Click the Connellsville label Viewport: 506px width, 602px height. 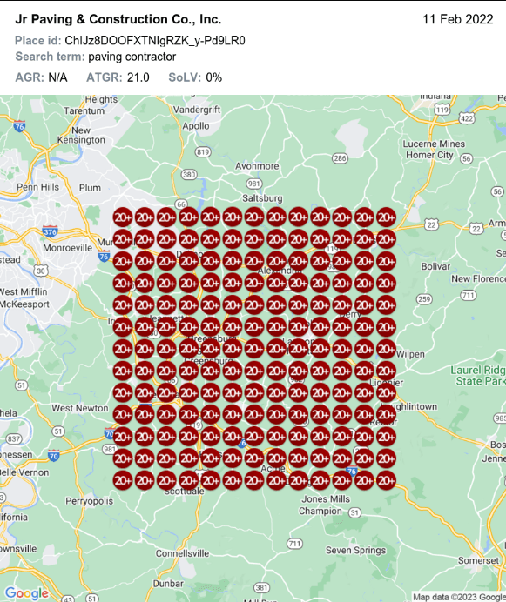point(182,553)
